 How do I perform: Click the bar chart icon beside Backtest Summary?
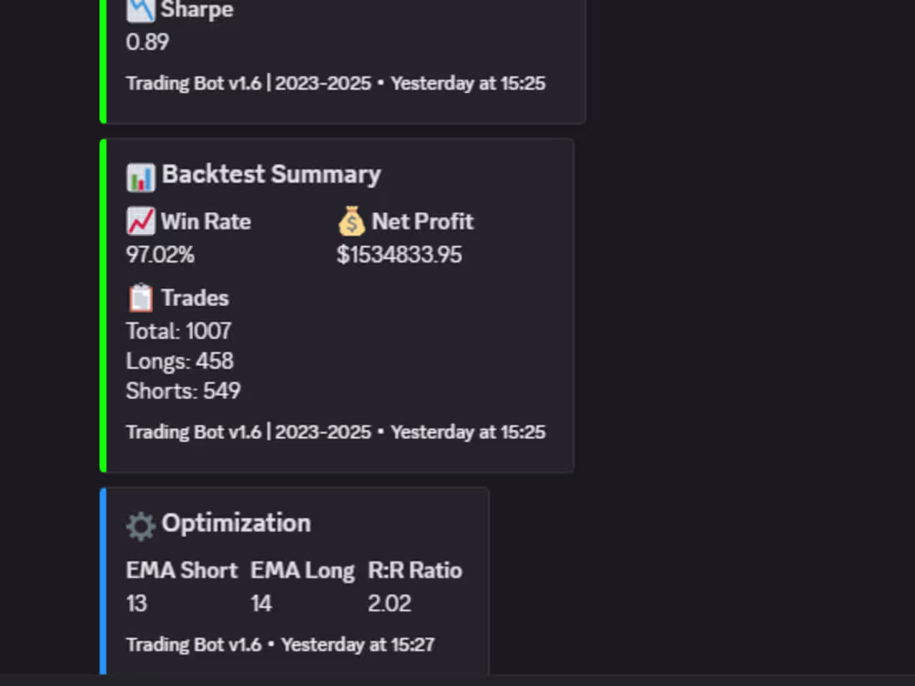tap(142, 175)
